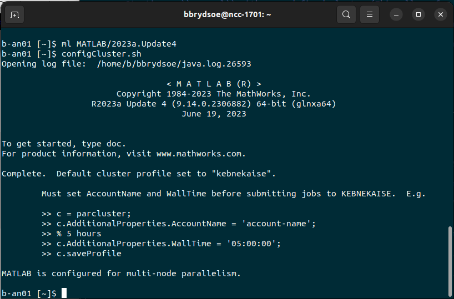The width and height of the screenshot is (454, 299).
Task: Close the terminal window
Action: coord(441,14)
